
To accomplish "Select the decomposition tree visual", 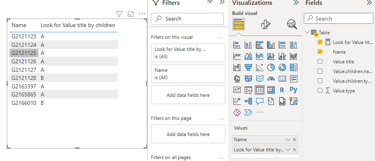I will pyautogui.click(x=248, y=101).
